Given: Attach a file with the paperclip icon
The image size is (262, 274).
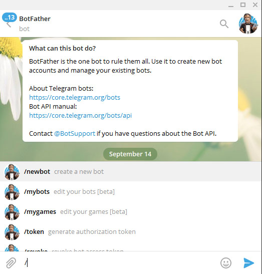Looking at the screenshot, I should pyautogui.click(x=11, y=262).
